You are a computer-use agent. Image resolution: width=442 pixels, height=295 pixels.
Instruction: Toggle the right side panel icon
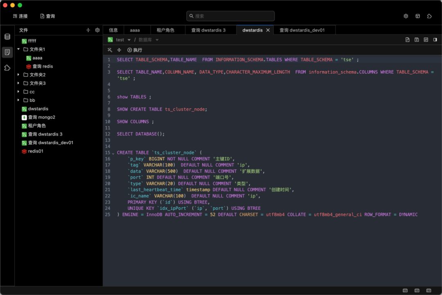pos(435,40)
